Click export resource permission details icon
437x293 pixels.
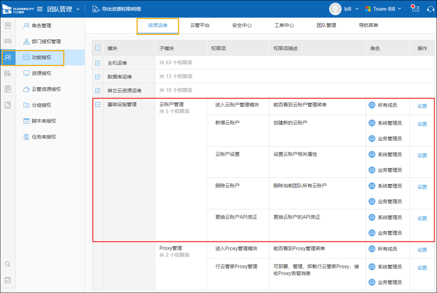(x=96, y=9)
